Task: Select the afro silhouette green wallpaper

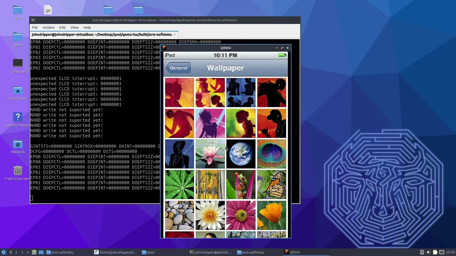Action: pyautogui.click(x=241, y=123)
